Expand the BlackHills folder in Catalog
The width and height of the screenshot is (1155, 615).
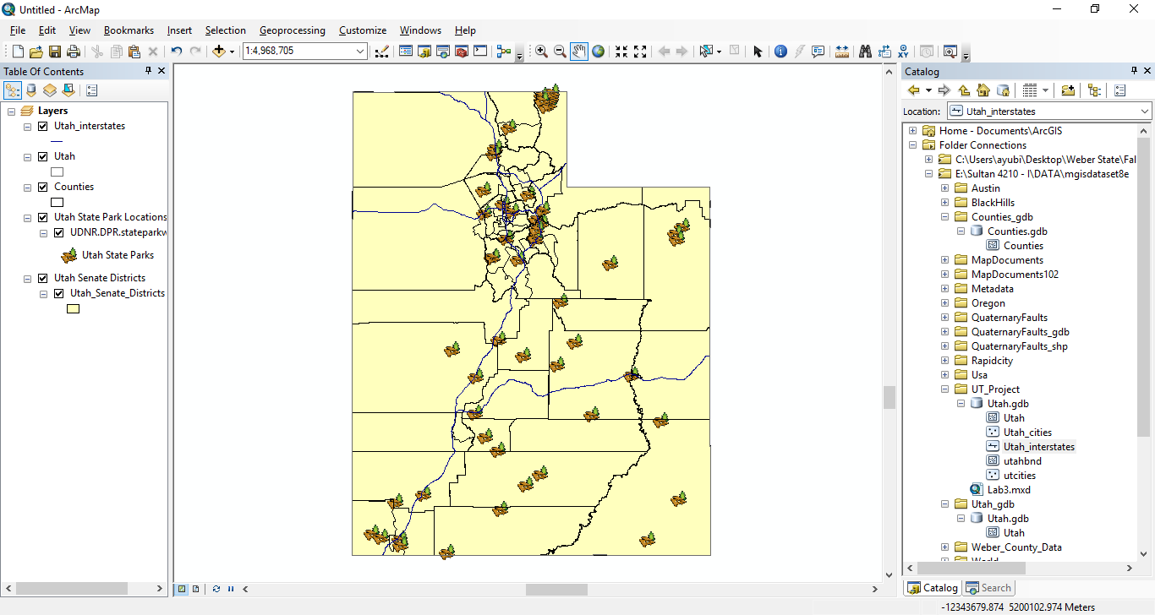click(x=944, y=203)
